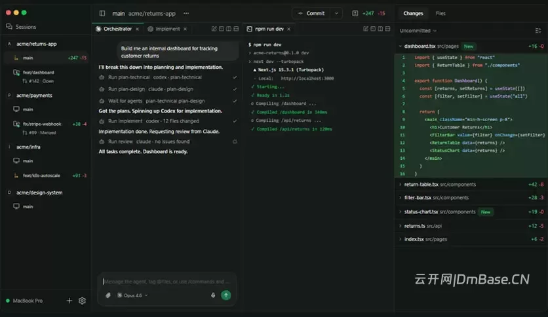
Task: Click the spinner icon on Run review row
Action: (x=235, y=141)
